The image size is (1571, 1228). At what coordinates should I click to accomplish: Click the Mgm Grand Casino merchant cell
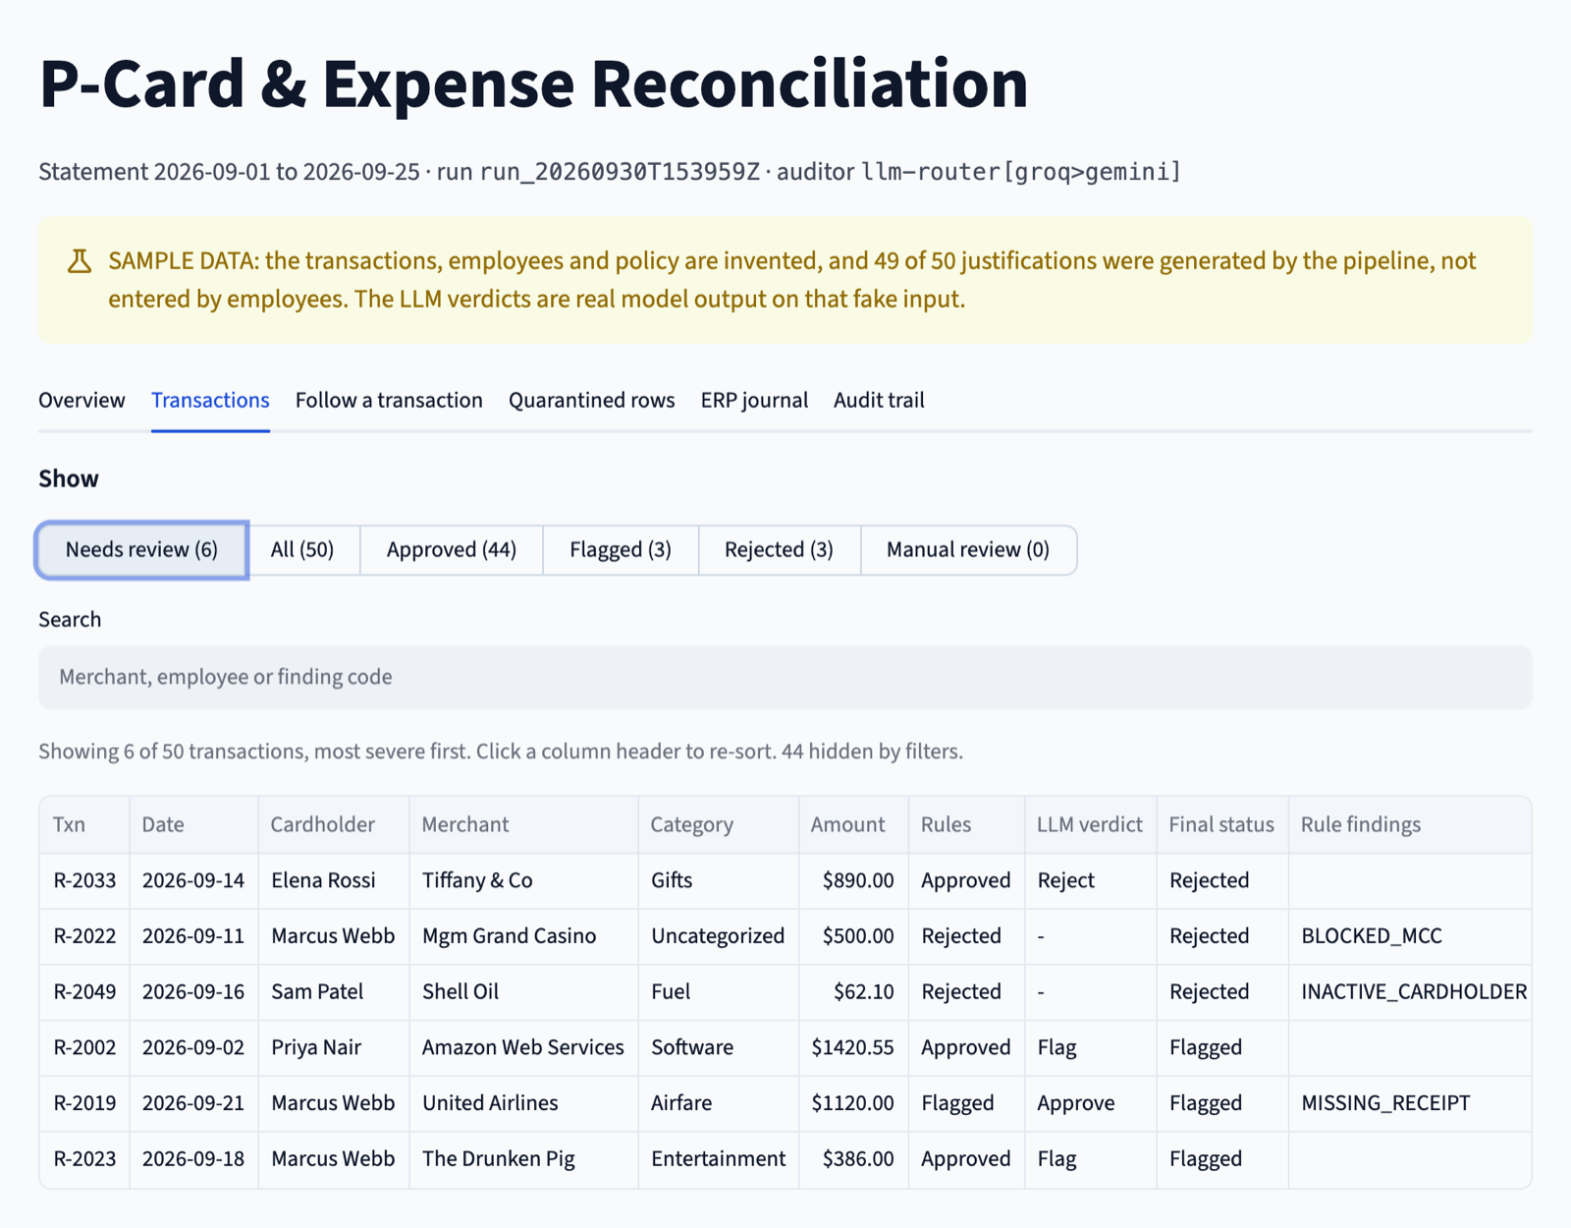[523, 936]
